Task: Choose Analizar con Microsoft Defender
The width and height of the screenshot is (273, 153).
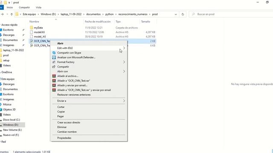Action: (x=76, y=57)
